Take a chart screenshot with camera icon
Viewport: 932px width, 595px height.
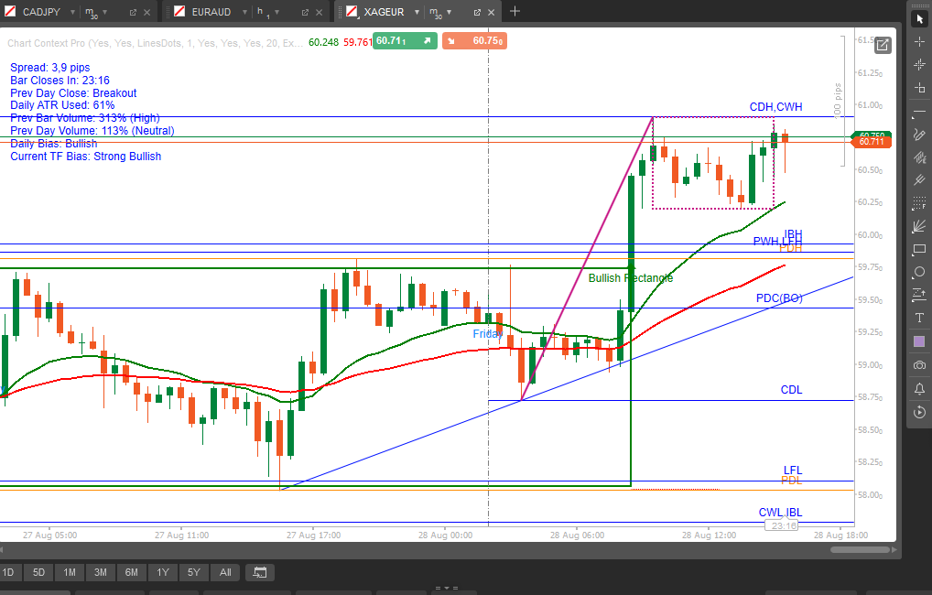pyautogui.click(x=919, y=365)
